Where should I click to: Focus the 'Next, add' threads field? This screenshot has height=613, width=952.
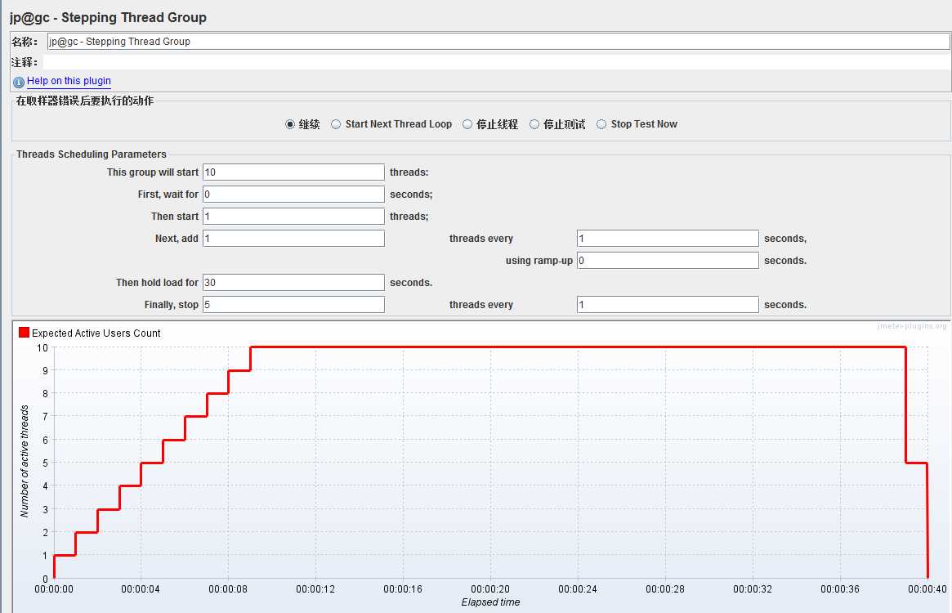[x=294, y=238]
